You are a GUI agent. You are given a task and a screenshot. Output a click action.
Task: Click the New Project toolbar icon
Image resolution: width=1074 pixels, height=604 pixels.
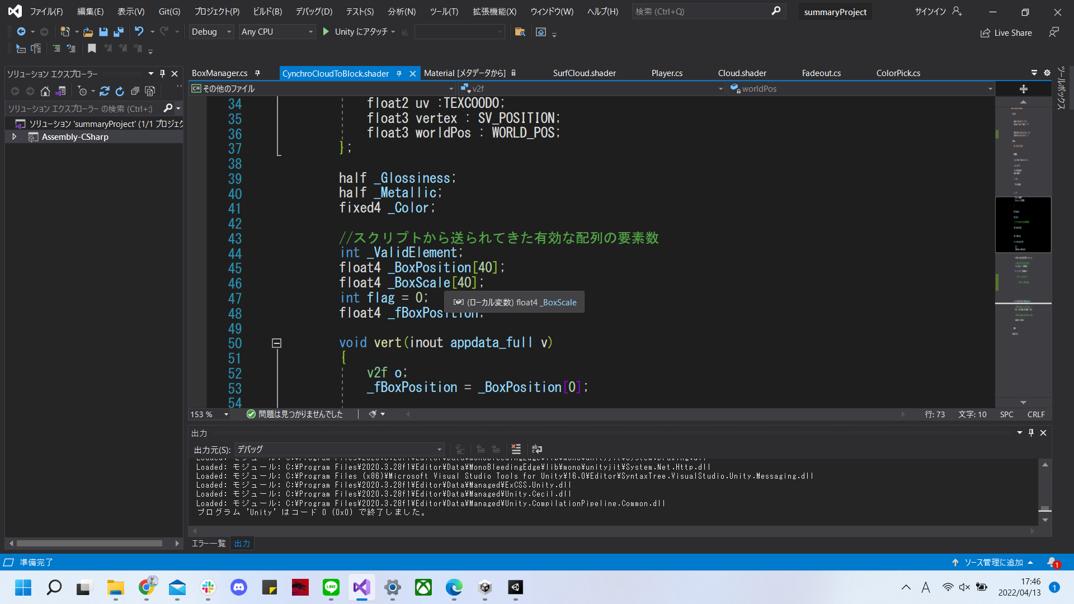(x=65, y=32)
